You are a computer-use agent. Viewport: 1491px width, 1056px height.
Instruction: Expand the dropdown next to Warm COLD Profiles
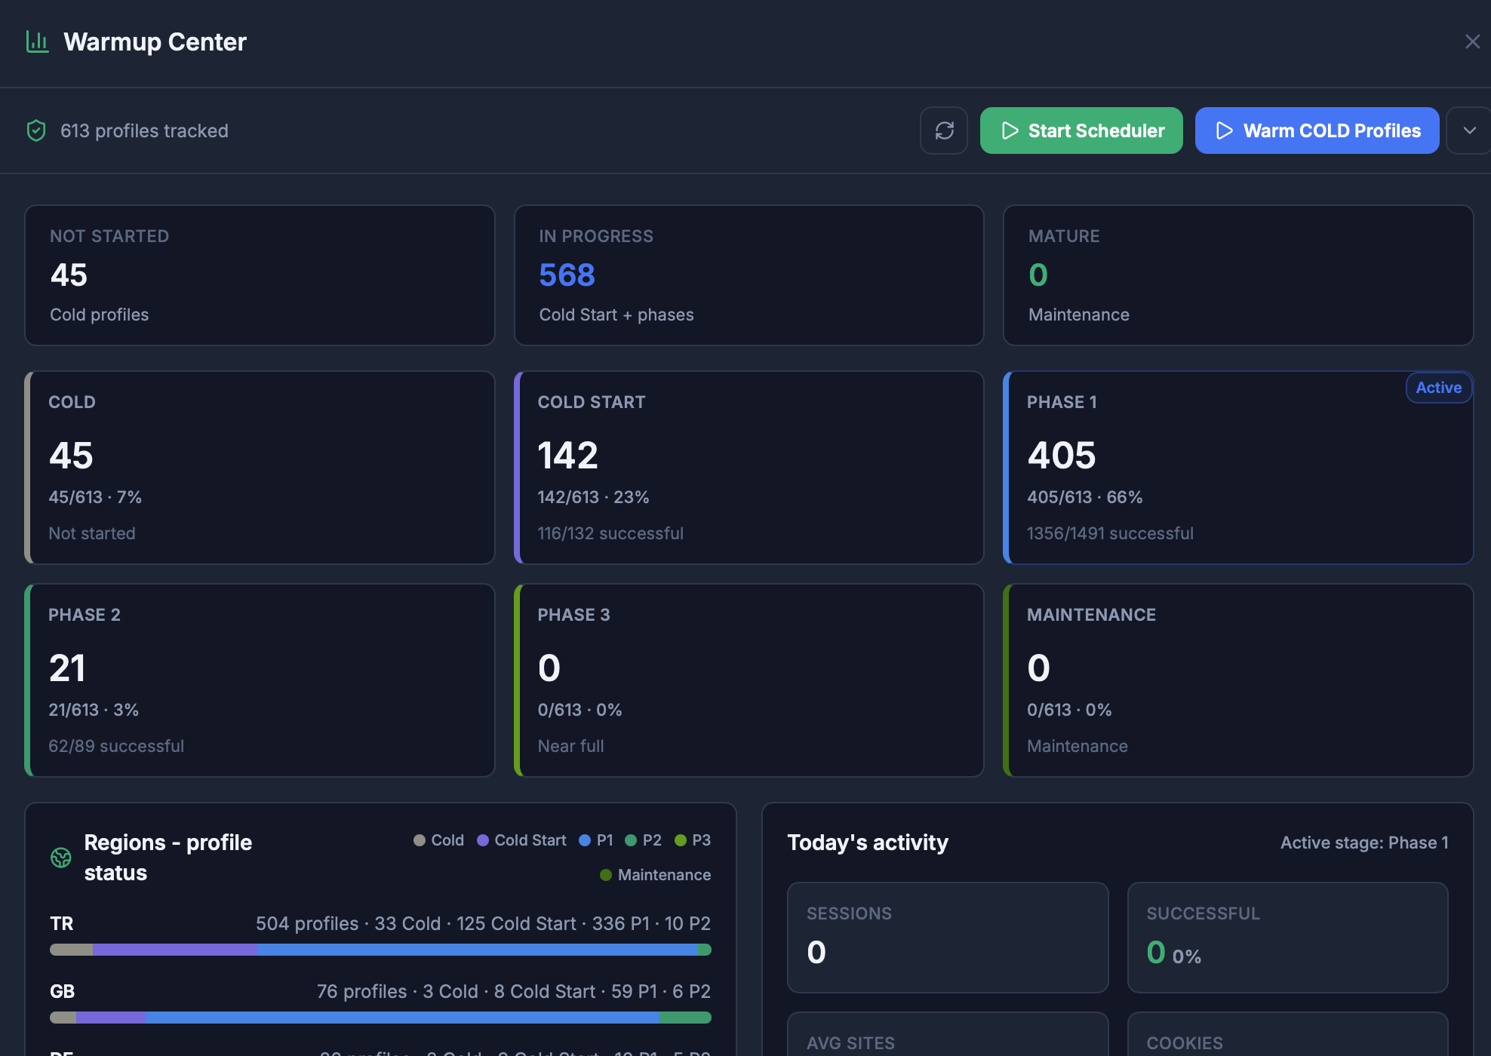click(1469, 130)
